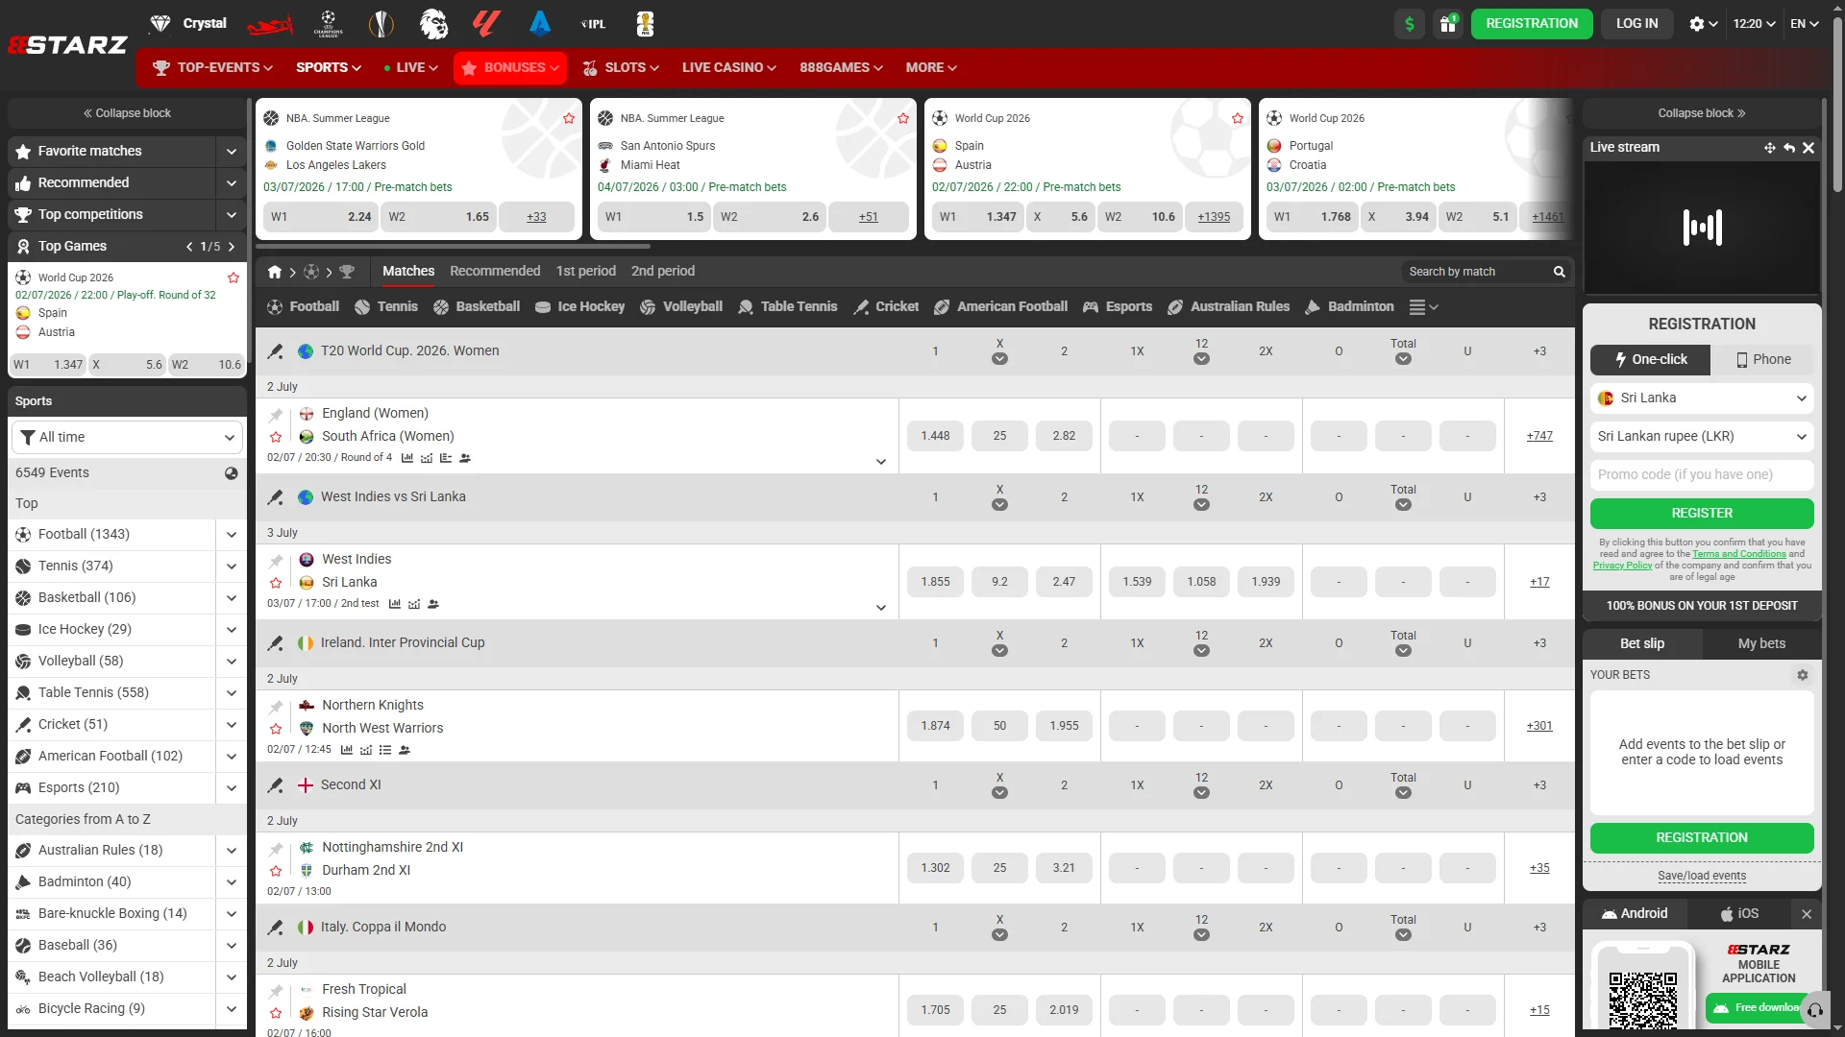
Task: Open the IPL league shortcut icon
Action: 593,24
